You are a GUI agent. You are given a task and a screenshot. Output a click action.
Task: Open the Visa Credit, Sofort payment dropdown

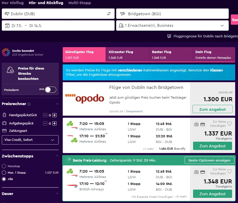coord(30,140)
